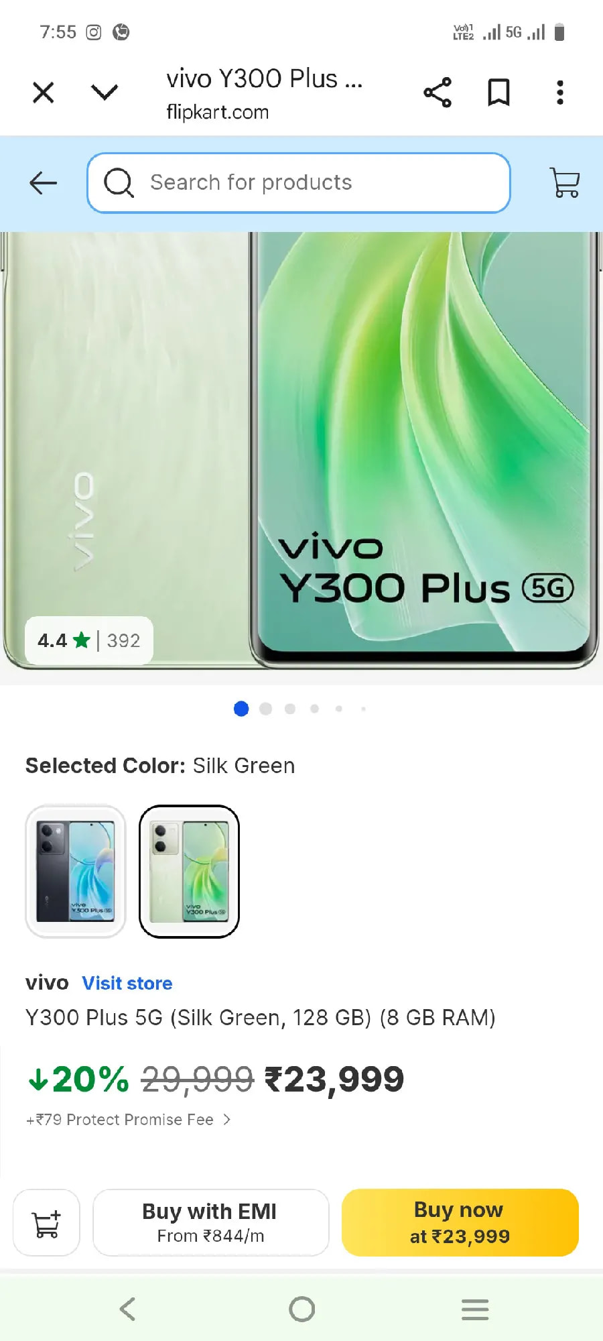The image size is (603, 1341).
Task: Tap Android home navigation circle
Action: (x=301, y=1309)
